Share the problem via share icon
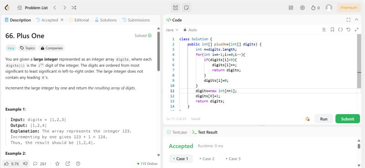 coord(68,164)
